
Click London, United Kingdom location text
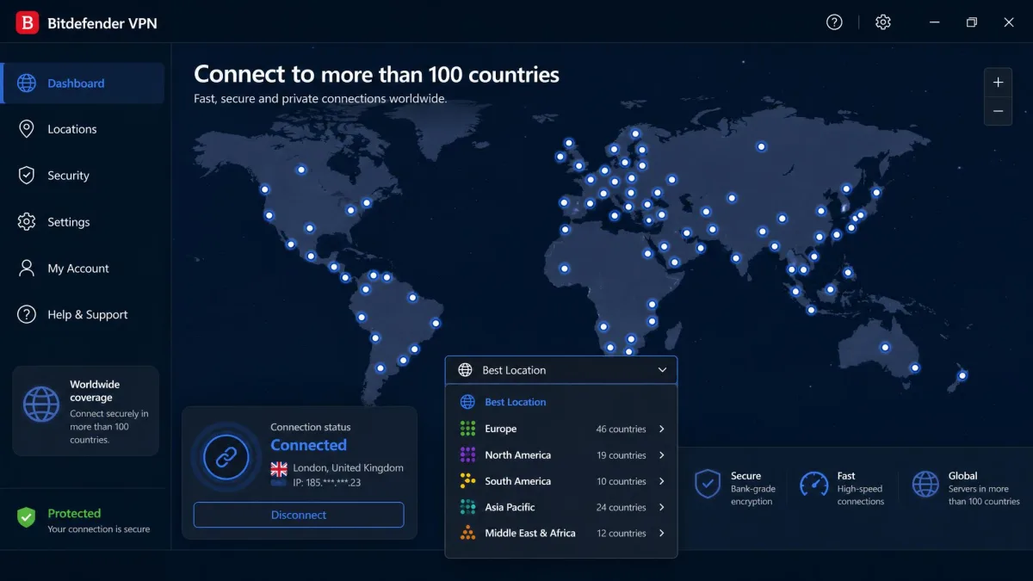pyautogui.click(x=349, y=468)
